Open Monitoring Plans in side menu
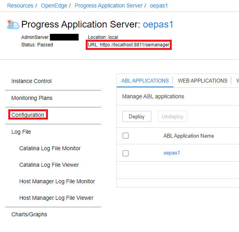The image size is (239, 232). [x=32, y=98]
